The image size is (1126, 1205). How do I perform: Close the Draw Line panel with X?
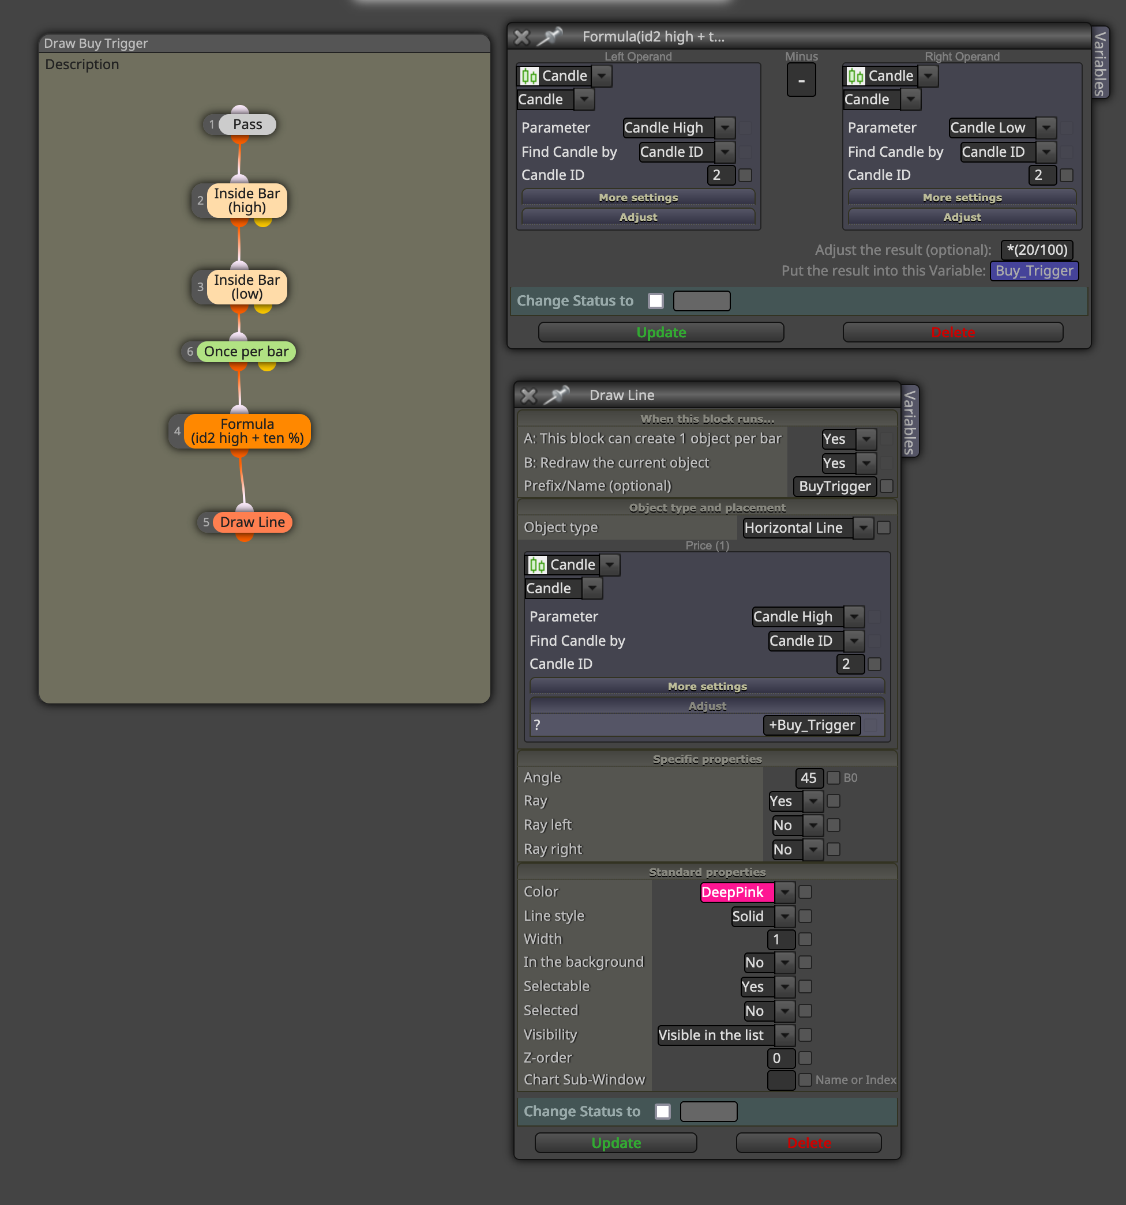pos(529,395)
